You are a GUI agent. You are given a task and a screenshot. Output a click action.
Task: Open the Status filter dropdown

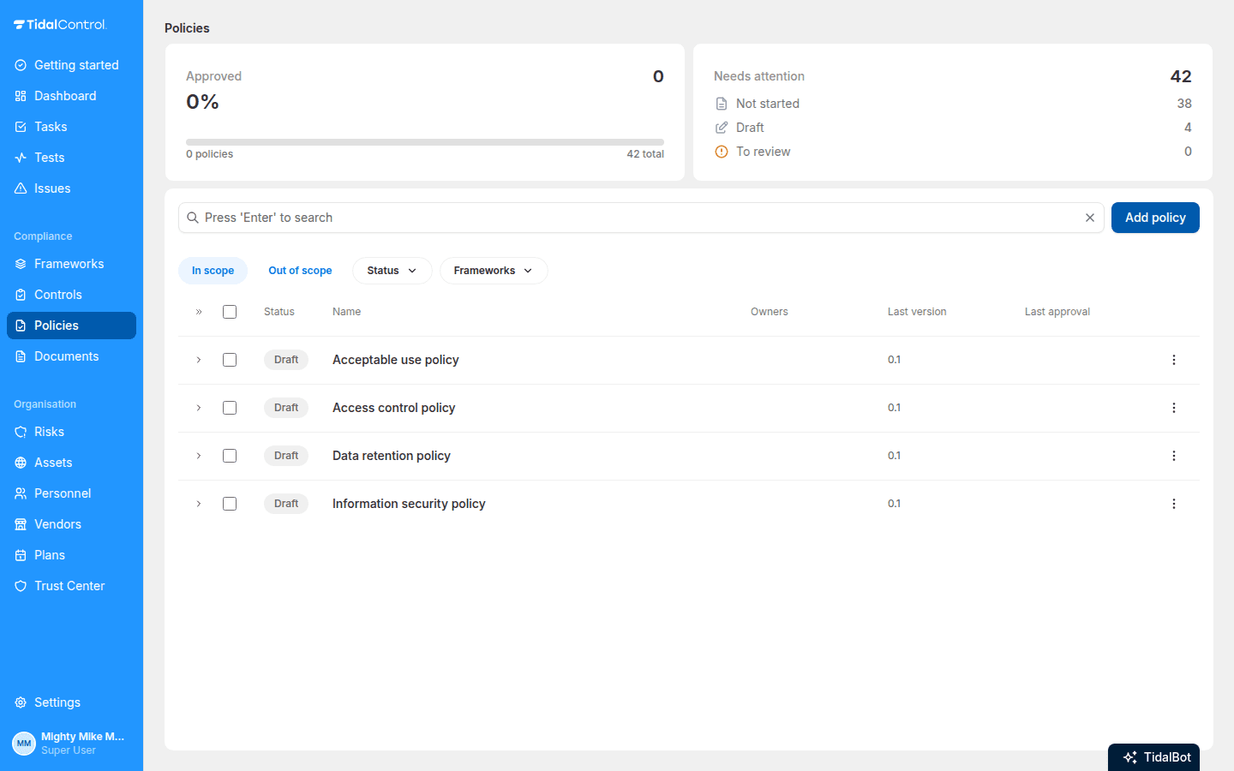tap(392, 271)
